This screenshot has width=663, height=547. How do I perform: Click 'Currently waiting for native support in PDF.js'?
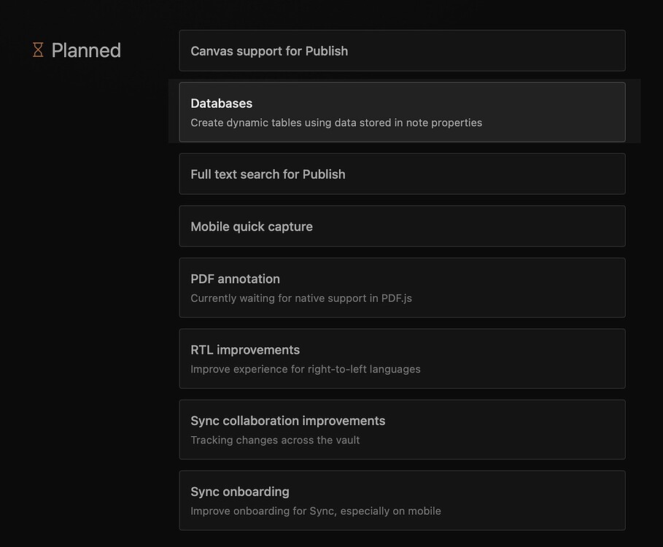301,298
